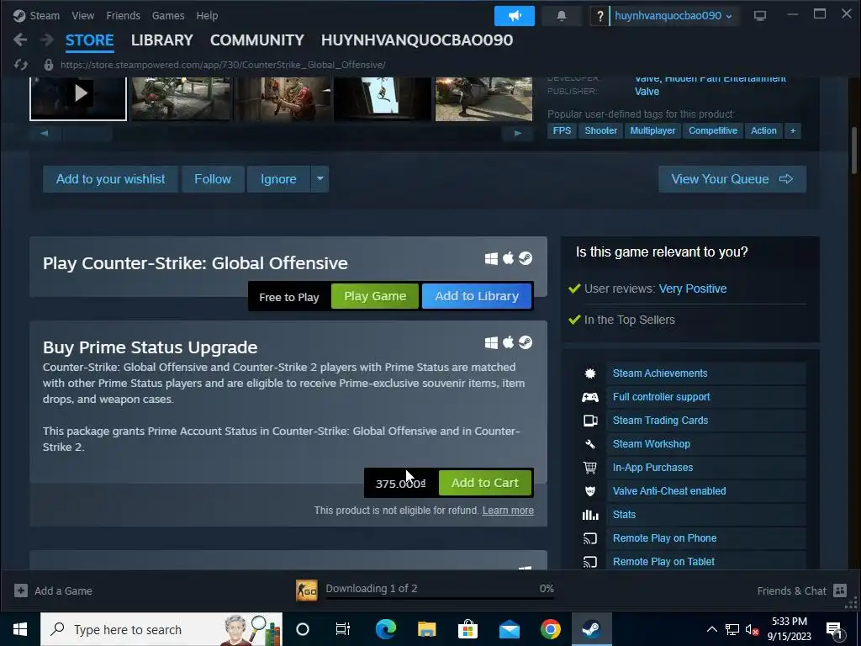This screenshot has height=646, width=861.
Task: Click the green Play Game button
Action: (375, 296)
